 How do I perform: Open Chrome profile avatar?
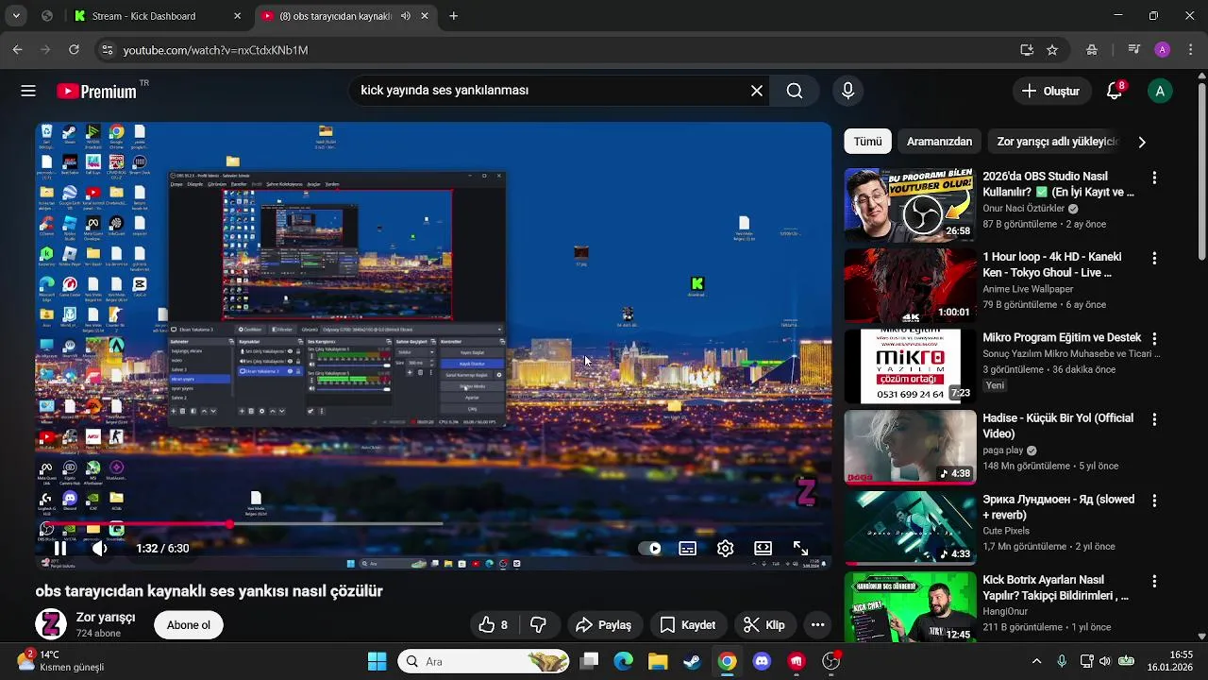point(1162,50)
